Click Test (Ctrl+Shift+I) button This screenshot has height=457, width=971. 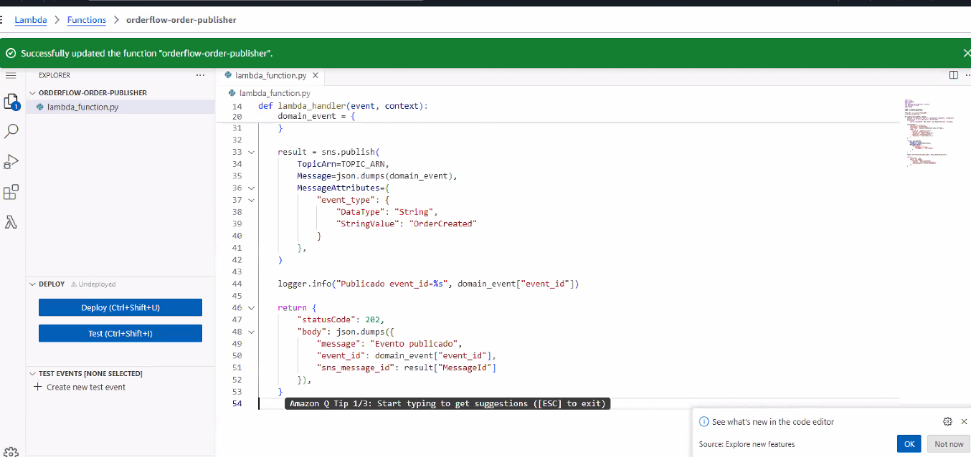tap(120, 333)
